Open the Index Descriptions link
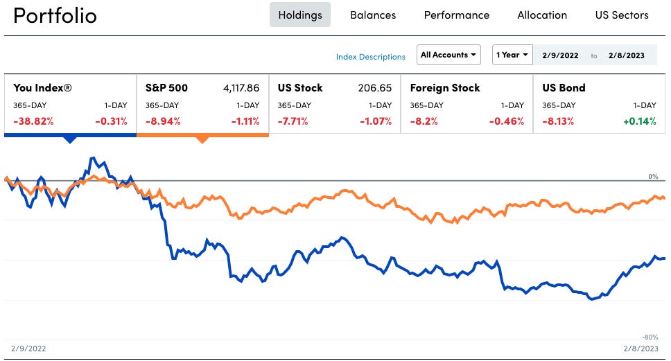671x361 pixels. 370,57
